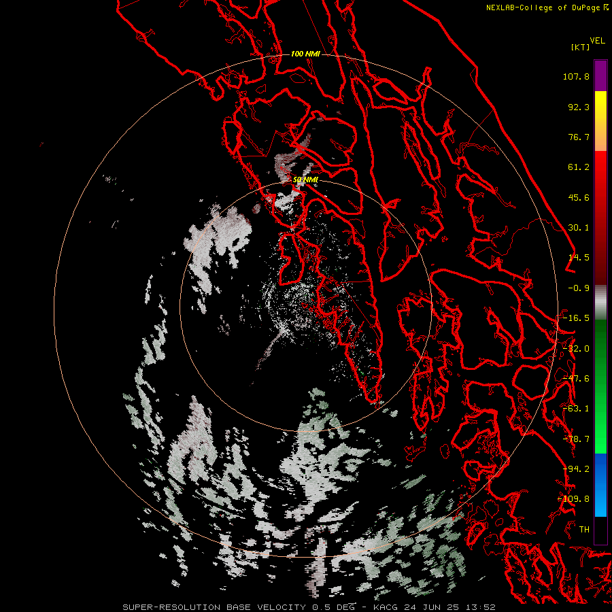Click the 30.1 velocity scale value
The height and width of the screenshot is (612, 612).
579,228
